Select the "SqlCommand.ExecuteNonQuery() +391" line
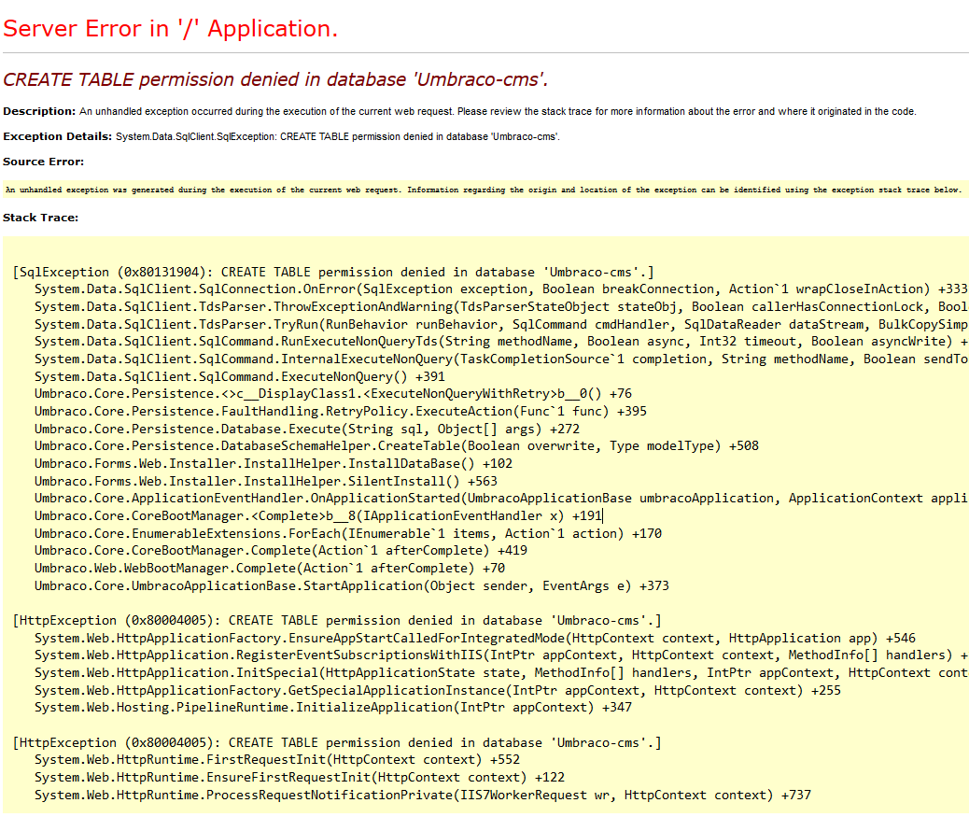969x817 pixels. [240, 376]
